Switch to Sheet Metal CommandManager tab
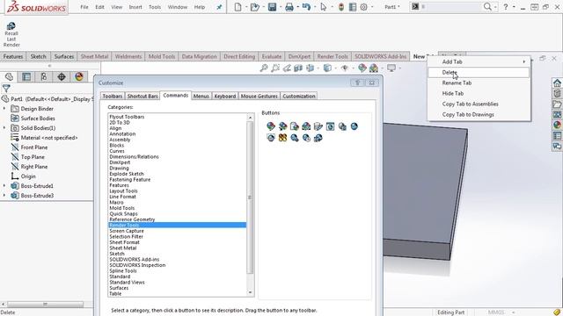The width and height of the screenshot is (563, 316). (94, 56)
